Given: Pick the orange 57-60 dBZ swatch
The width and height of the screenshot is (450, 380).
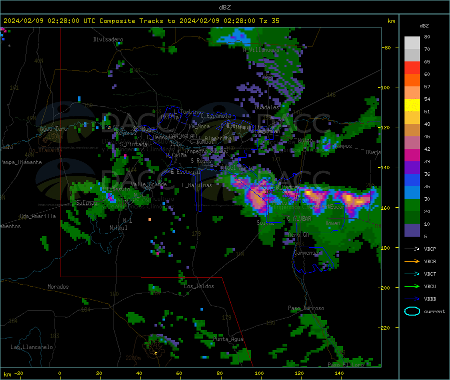Looking at the screenshot, I should point(412,80).
